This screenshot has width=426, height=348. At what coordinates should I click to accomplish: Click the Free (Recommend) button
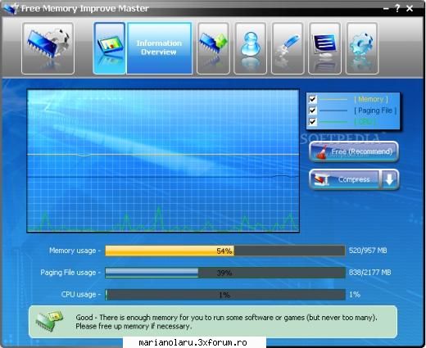click(x=354, y=151)
